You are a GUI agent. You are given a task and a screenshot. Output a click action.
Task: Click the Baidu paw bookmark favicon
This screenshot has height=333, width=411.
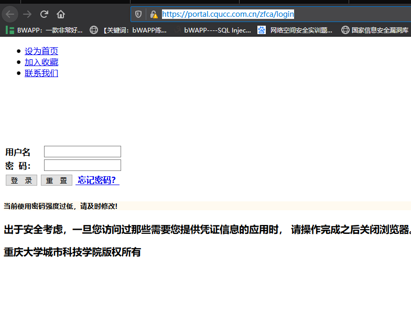click(x=261, y=30)
